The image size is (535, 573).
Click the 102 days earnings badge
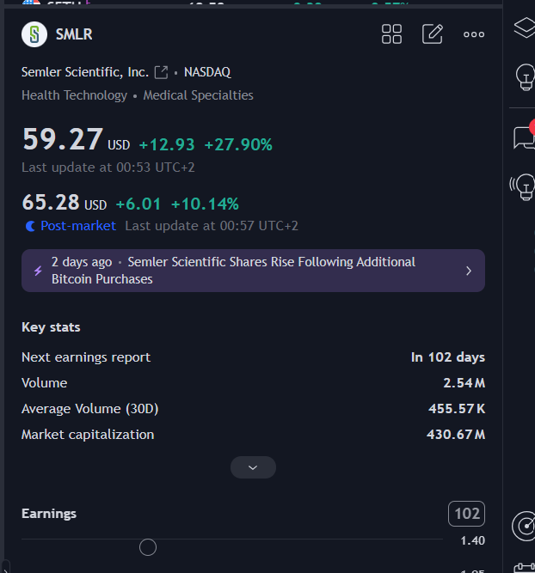pos(466,514)
